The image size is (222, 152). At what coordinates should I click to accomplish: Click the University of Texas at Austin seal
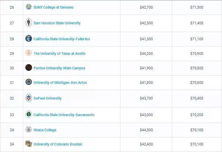[x=28, y=53]
